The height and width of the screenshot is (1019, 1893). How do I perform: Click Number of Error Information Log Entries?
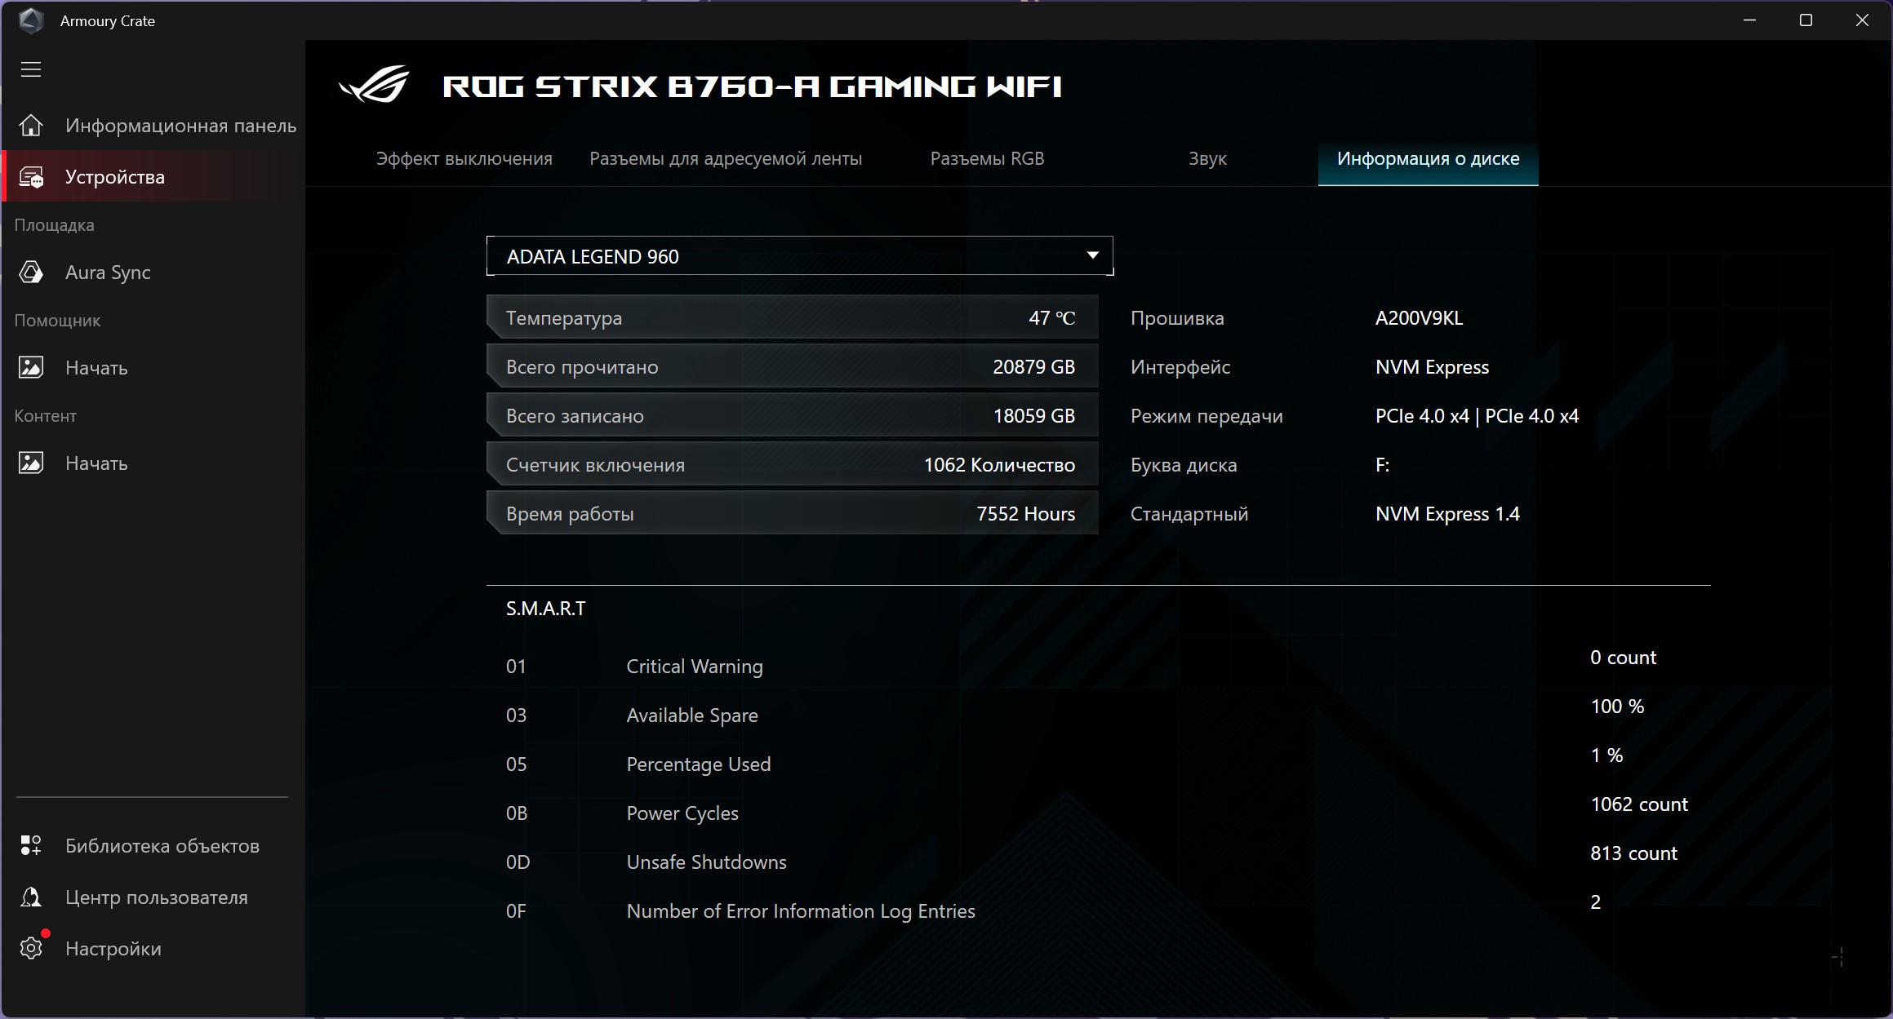click(801, 911)
